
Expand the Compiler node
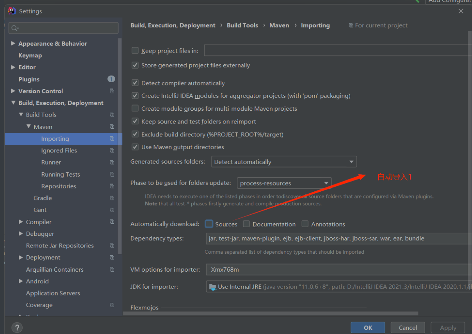pyautogui.click(x=21, y=222)
